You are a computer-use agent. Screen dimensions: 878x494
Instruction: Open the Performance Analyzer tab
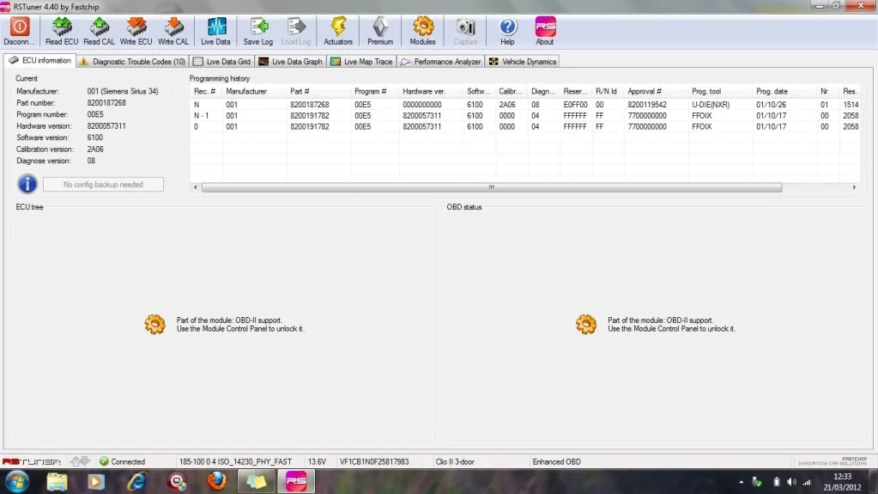click(440, 62)
